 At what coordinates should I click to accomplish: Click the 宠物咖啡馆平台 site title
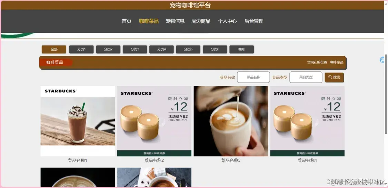pos(190,5)
